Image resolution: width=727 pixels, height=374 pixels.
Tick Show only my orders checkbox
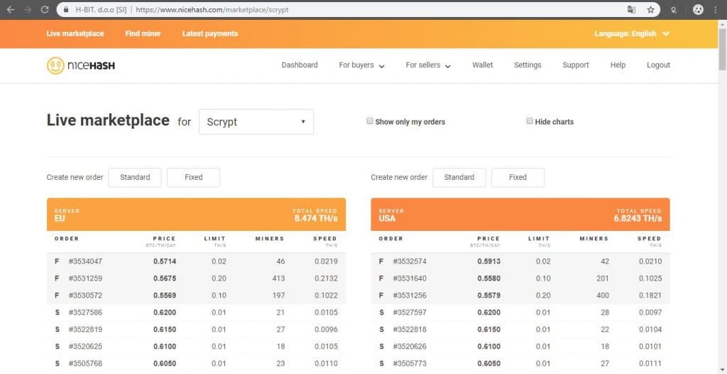(370, 121)
